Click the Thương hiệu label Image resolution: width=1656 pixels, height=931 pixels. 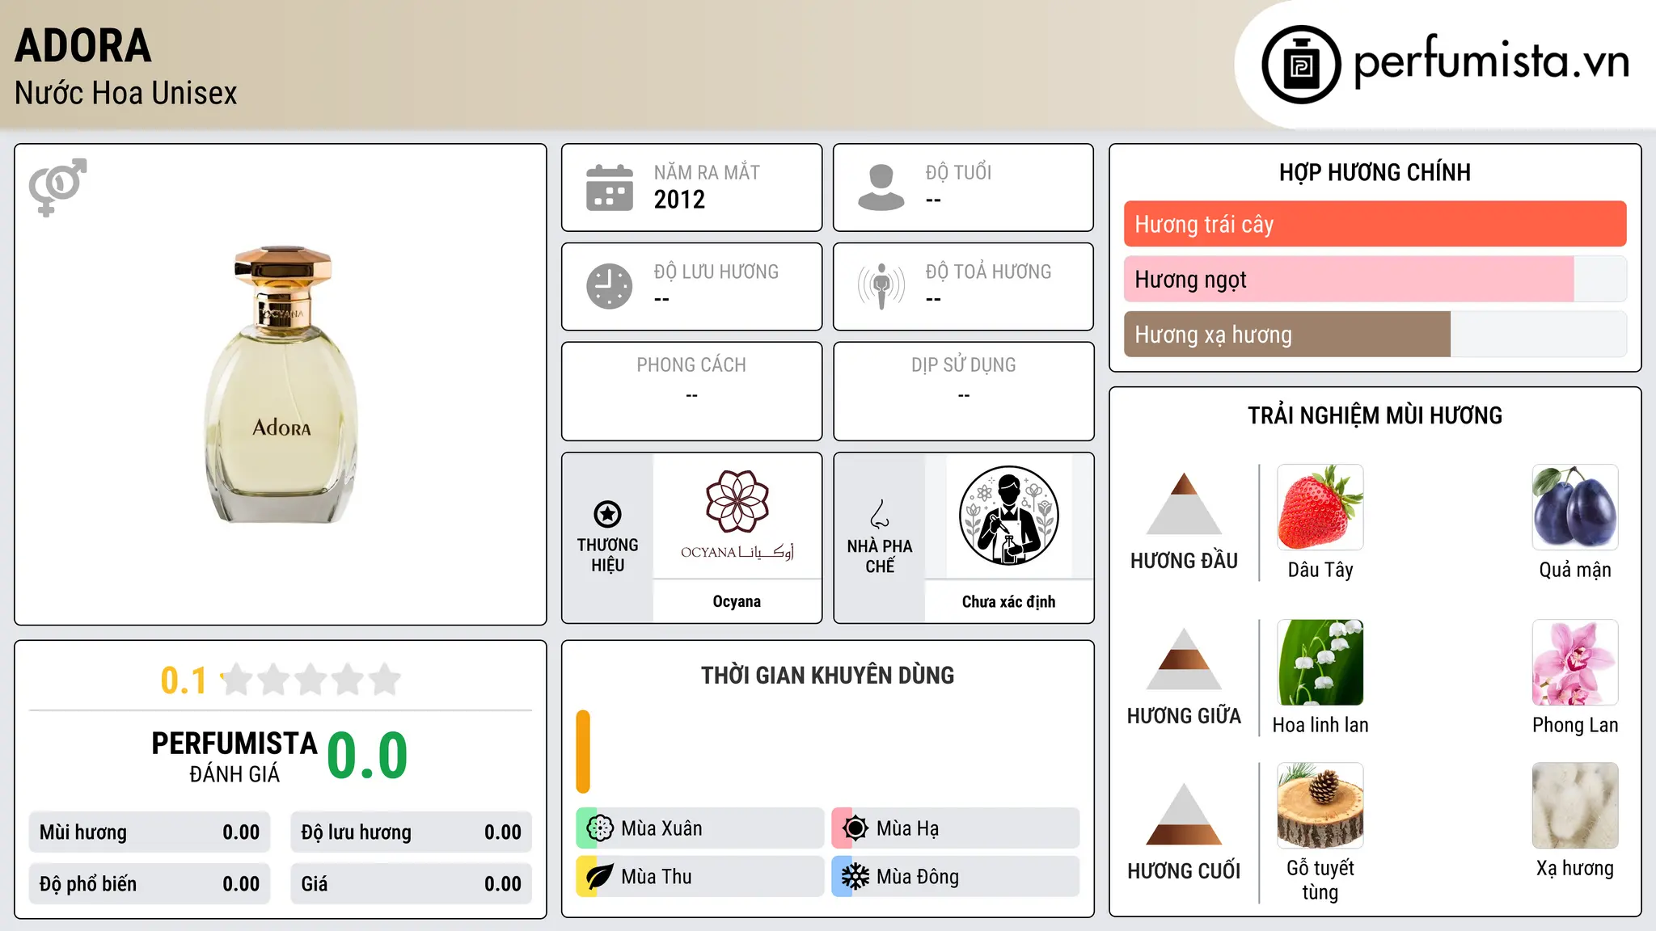click(x=607, y=554)
